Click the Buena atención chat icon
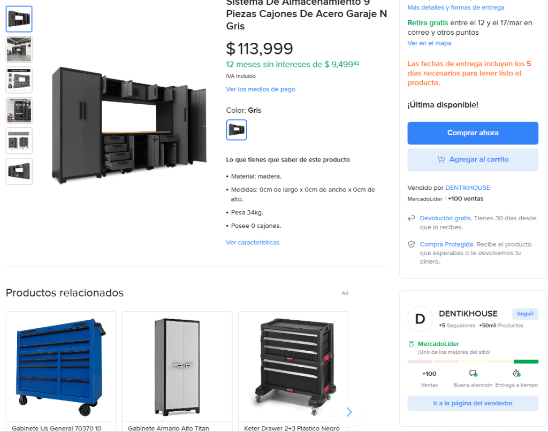Screen dimensions: 548x432 pos(473,373)
